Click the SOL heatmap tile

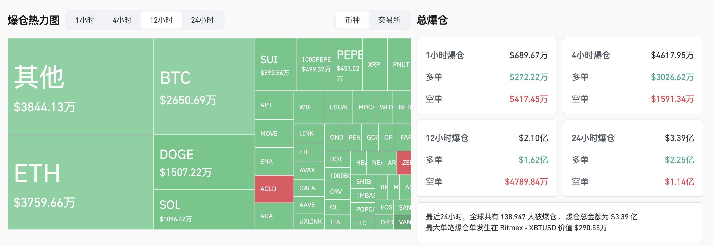(204, 210)
